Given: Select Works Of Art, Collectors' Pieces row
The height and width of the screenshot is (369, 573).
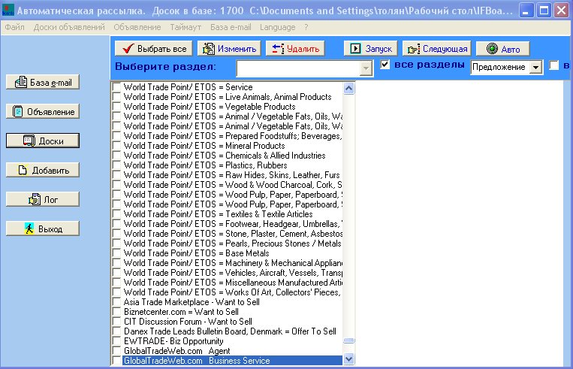Looking at the screenshot, I should [232, 292].
